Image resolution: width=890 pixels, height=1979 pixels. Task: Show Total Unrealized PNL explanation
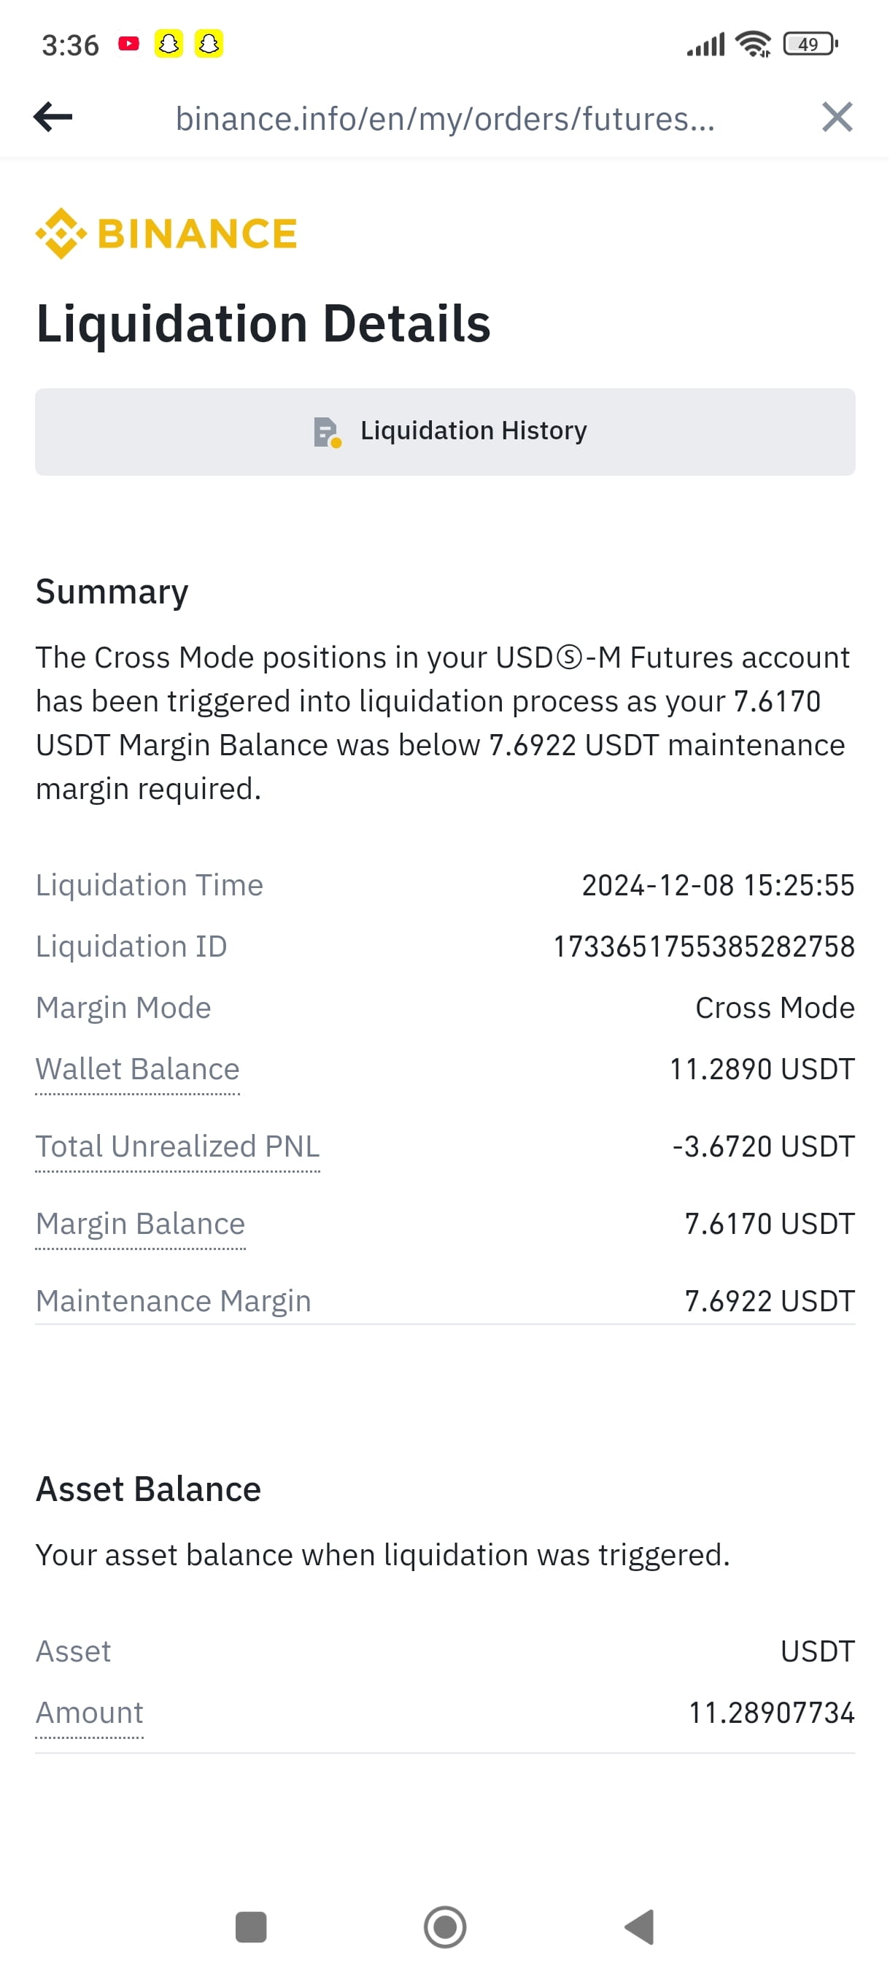(178, 1146)
